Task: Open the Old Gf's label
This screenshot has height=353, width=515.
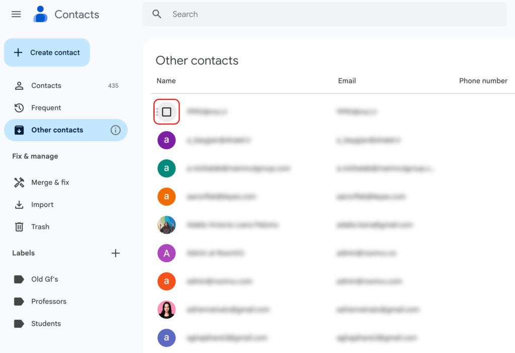Action: pos(44,279)
